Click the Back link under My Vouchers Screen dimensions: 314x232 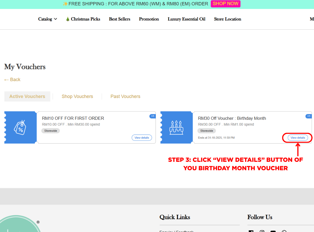[x=13, y=79]
